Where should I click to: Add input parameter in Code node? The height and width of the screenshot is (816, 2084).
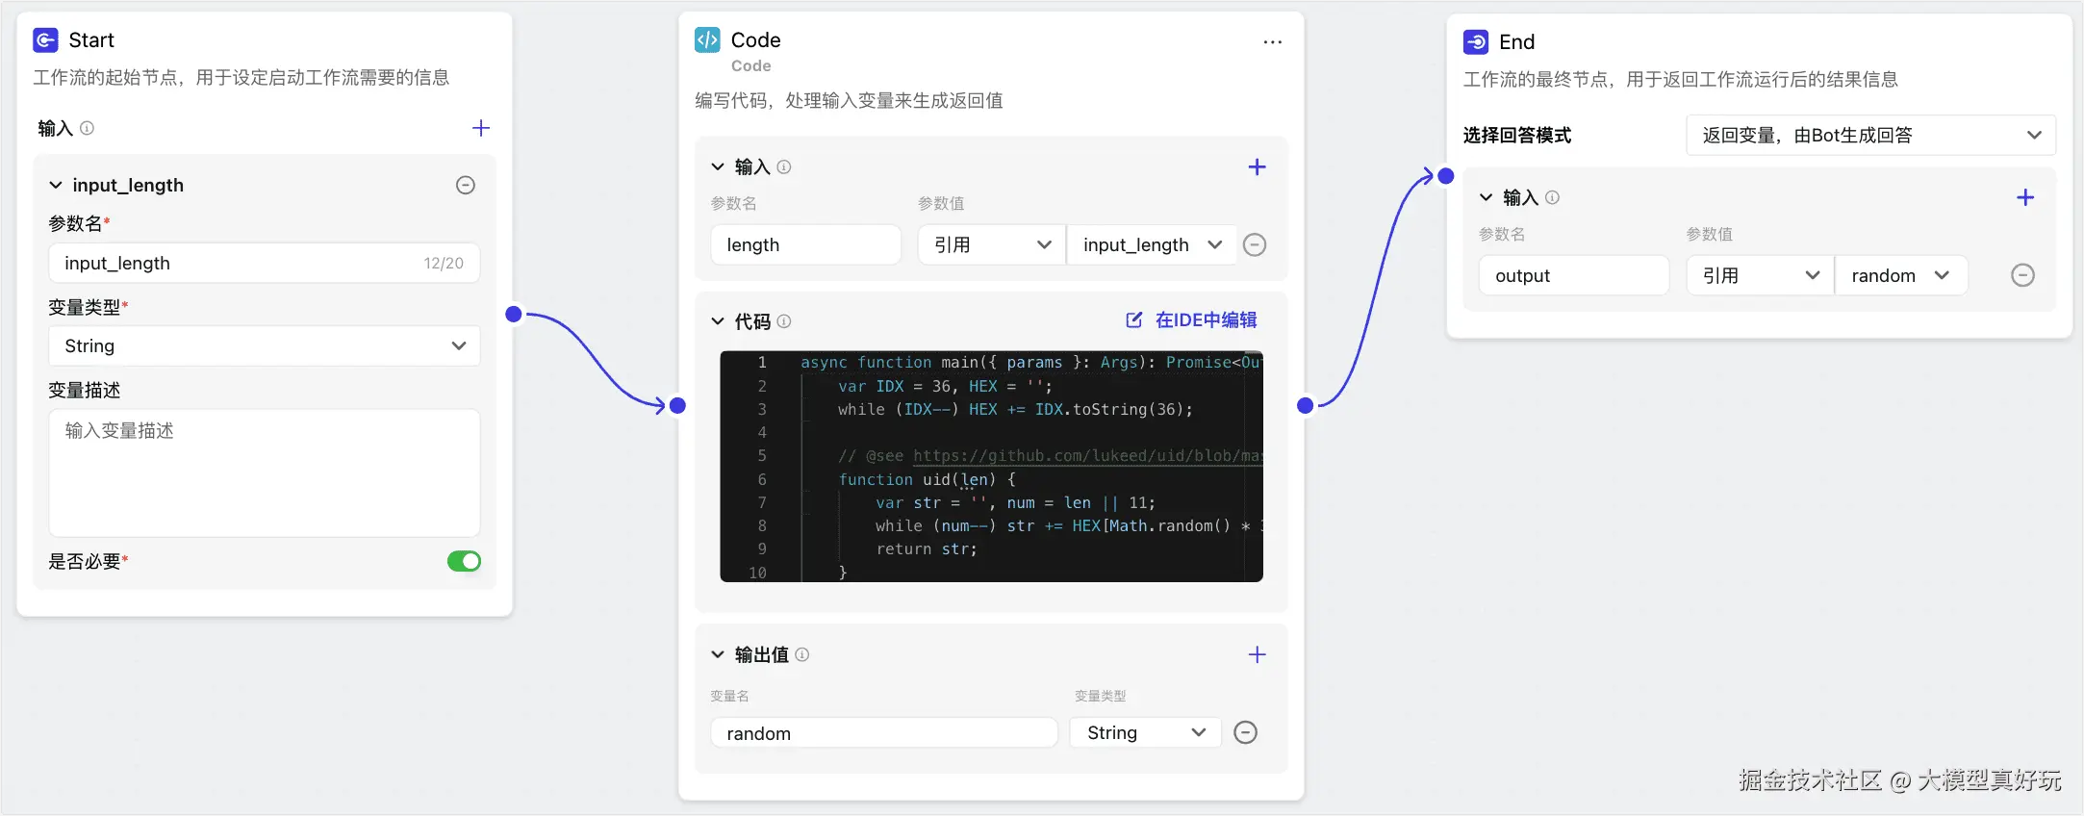point(1257,167)
